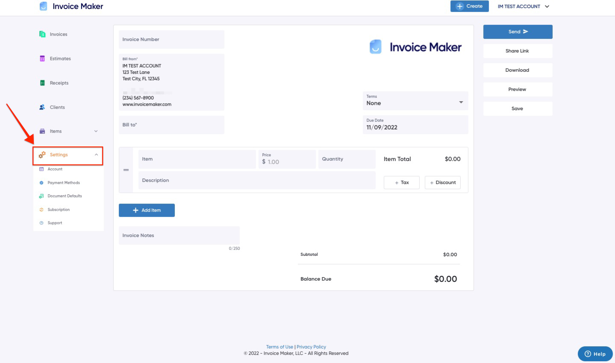Click the Account submenu icon
Image resolution: width=615 pixels, height=363 pixels.
tap(41, 169)
